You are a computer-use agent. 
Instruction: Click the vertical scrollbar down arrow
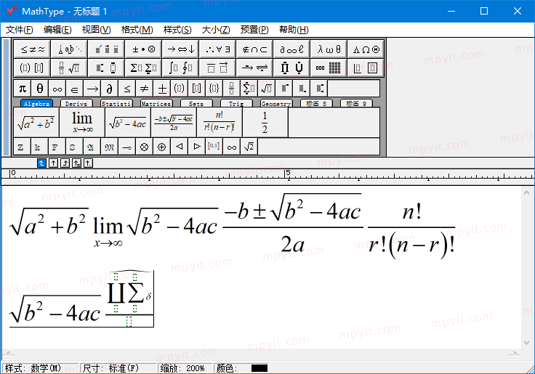pyautogui.click(x=526, y=343)
